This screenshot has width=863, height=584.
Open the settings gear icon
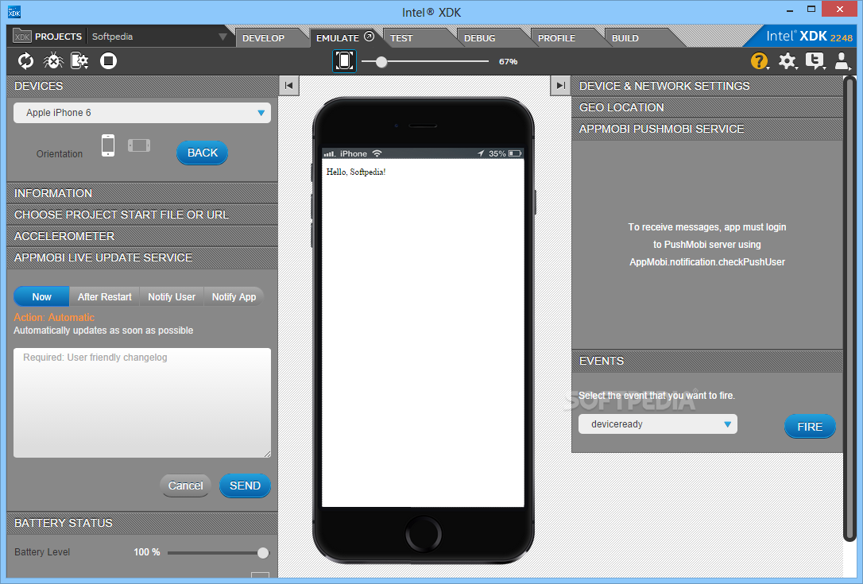pos(787,60)
